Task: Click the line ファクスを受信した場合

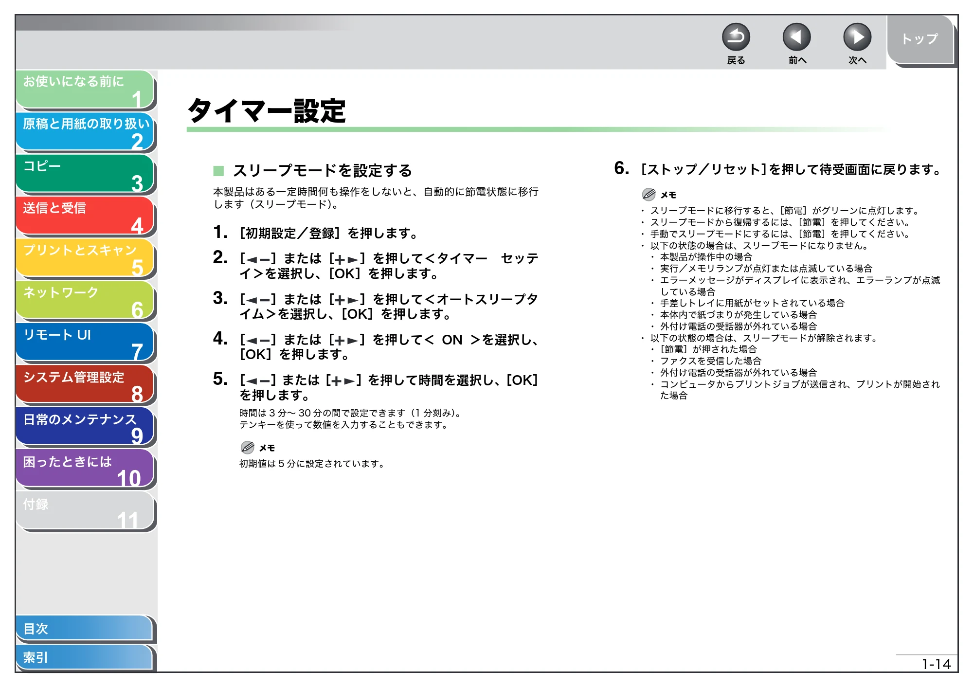Action: (710, 361)
